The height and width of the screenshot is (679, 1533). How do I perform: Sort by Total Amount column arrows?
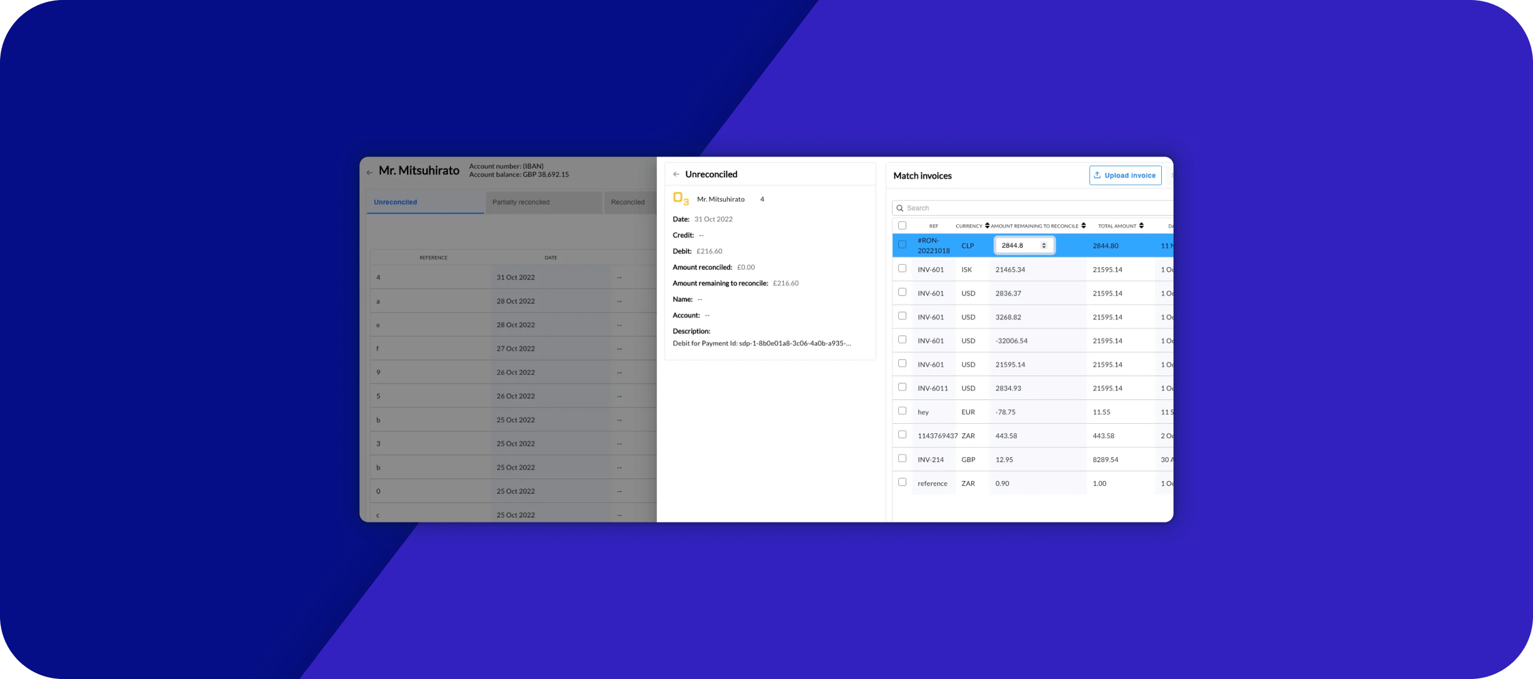1141,226
